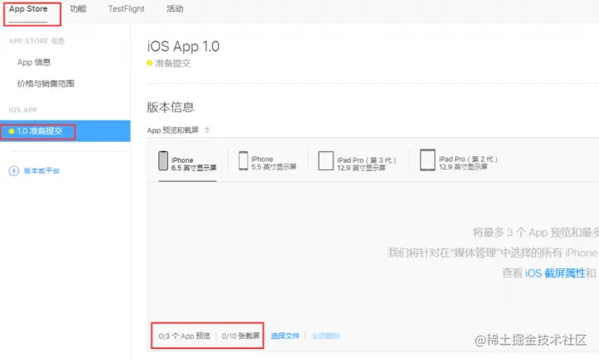Open the TestFlight tab

(x=126, y=8)
